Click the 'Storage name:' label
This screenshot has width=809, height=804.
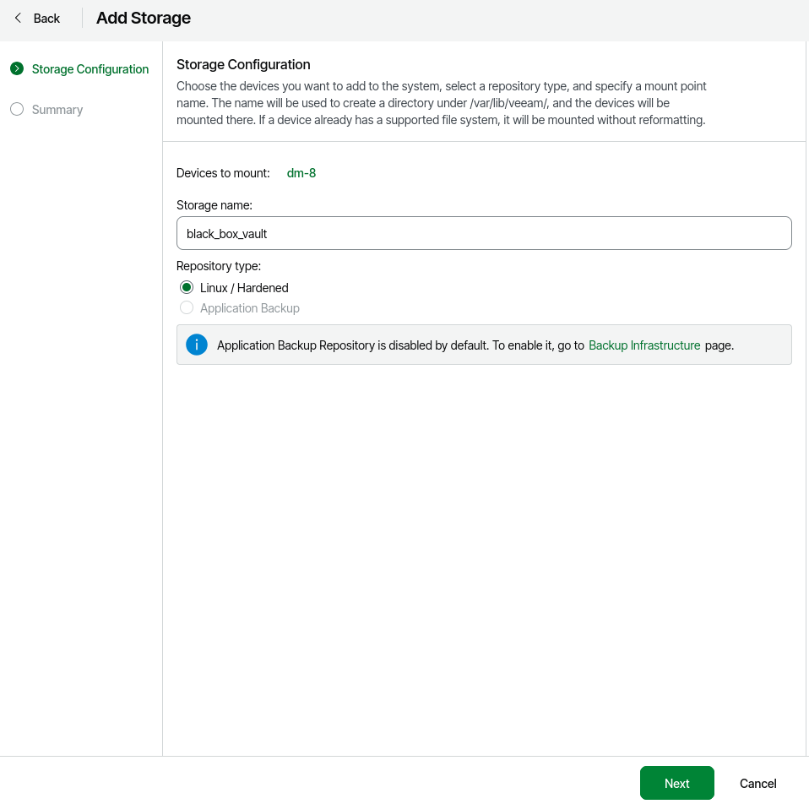214,205
